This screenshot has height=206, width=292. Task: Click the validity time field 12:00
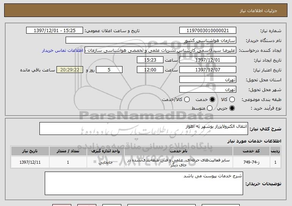coord(150,70)
